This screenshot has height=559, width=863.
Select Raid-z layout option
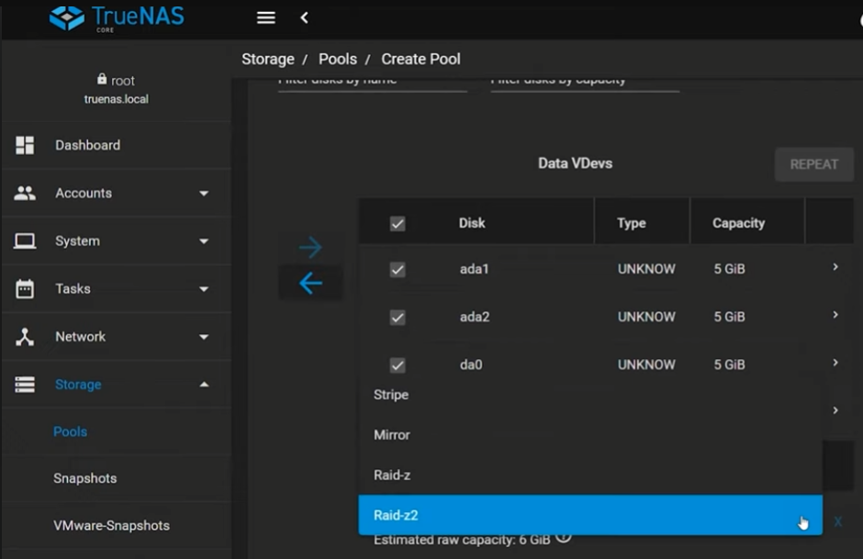(590, 475)
